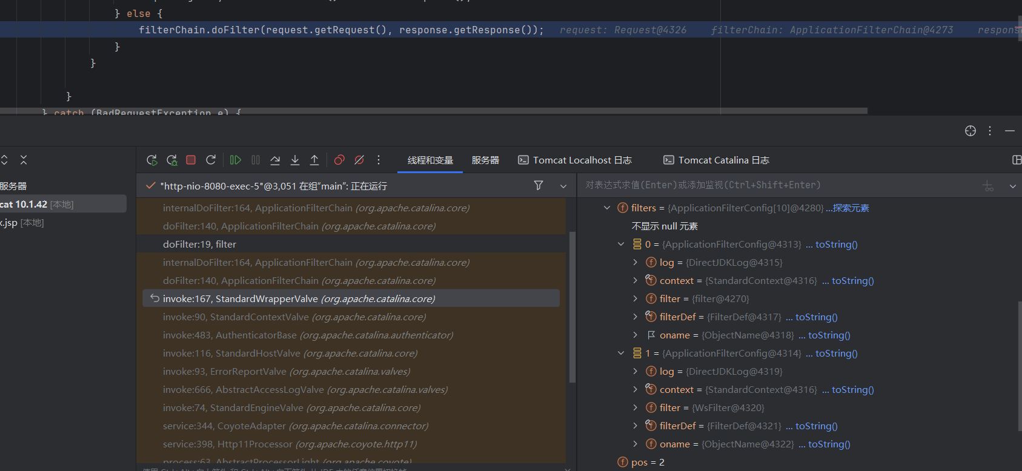Toggle the layout settings icon at far right
Image resolution: width=1022 pixels, height=471 pixels.
pyautogui.click(x=1016, y=160)
